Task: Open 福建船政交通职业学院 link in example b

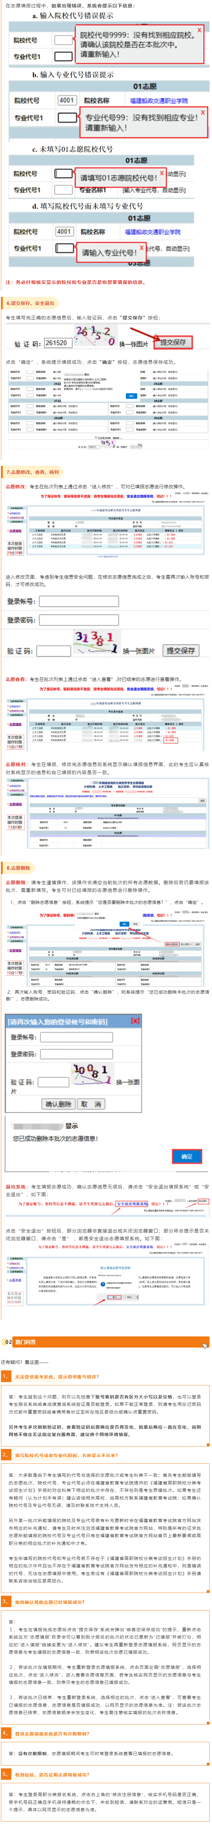Action: pos(159,101)
